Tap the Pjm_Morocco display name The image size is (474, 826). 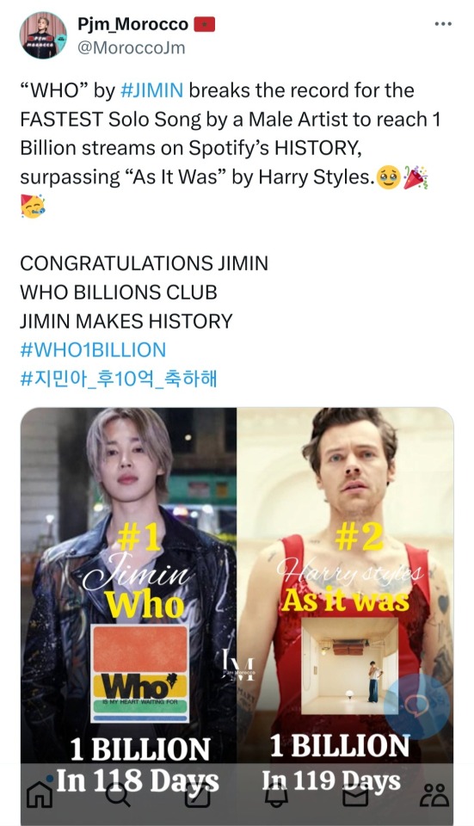132,24
